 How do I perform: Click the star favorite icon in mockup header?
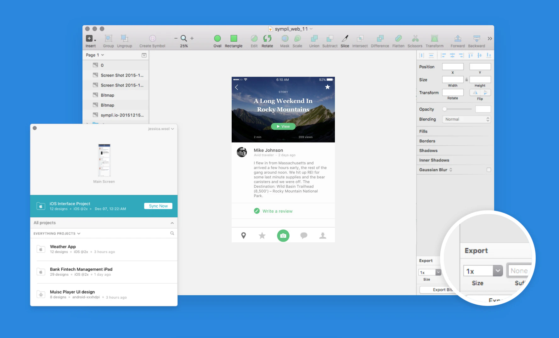click(x=328, y=87)
